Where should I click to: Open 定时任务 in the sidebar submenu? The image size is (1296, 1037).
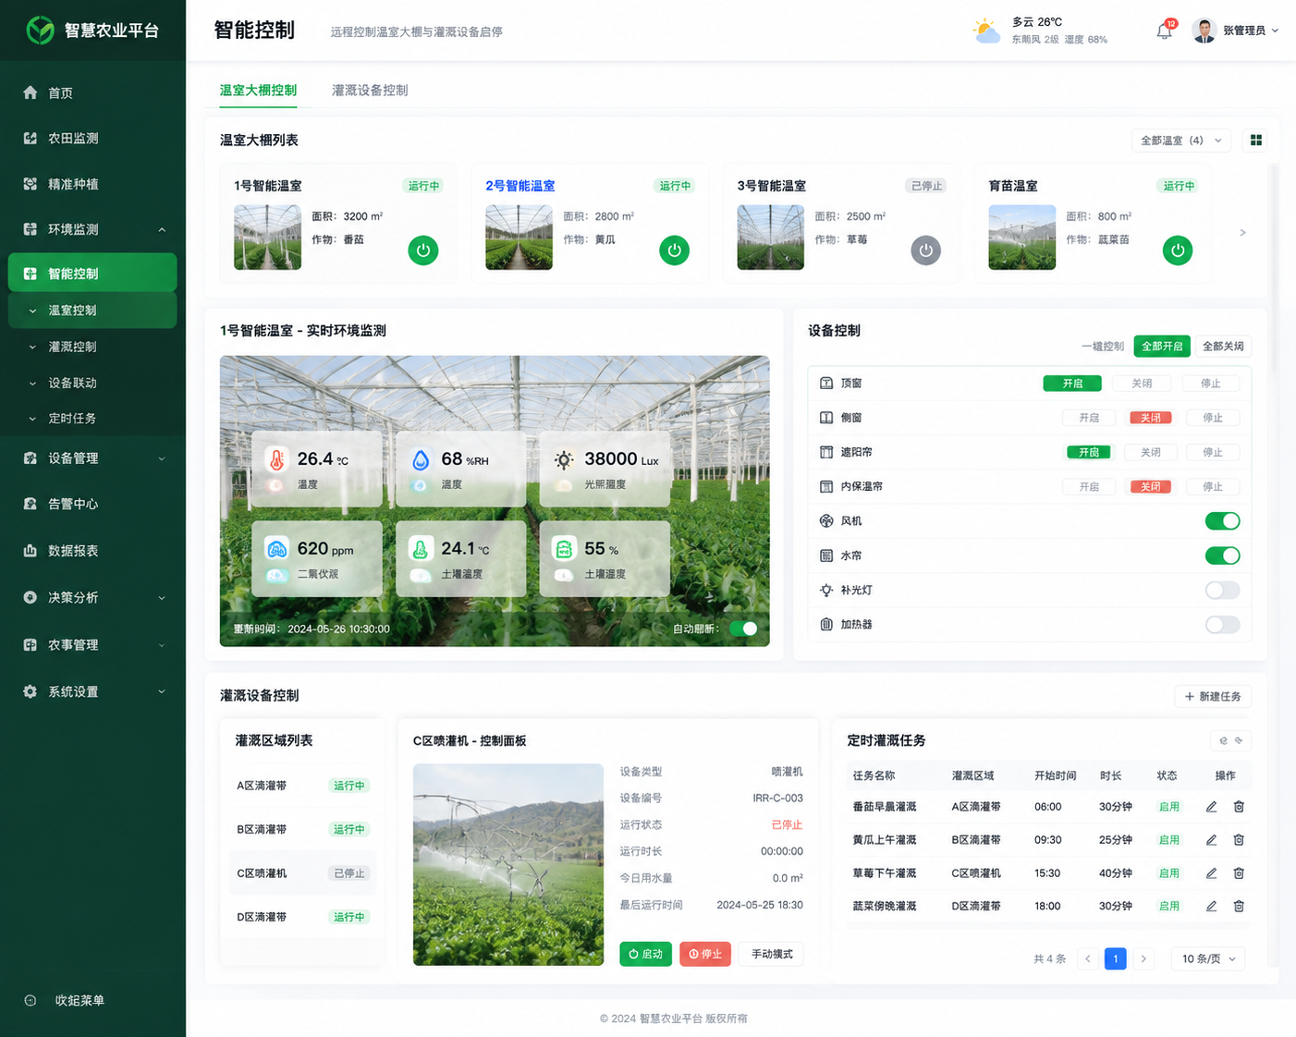[x=72, y=419]
